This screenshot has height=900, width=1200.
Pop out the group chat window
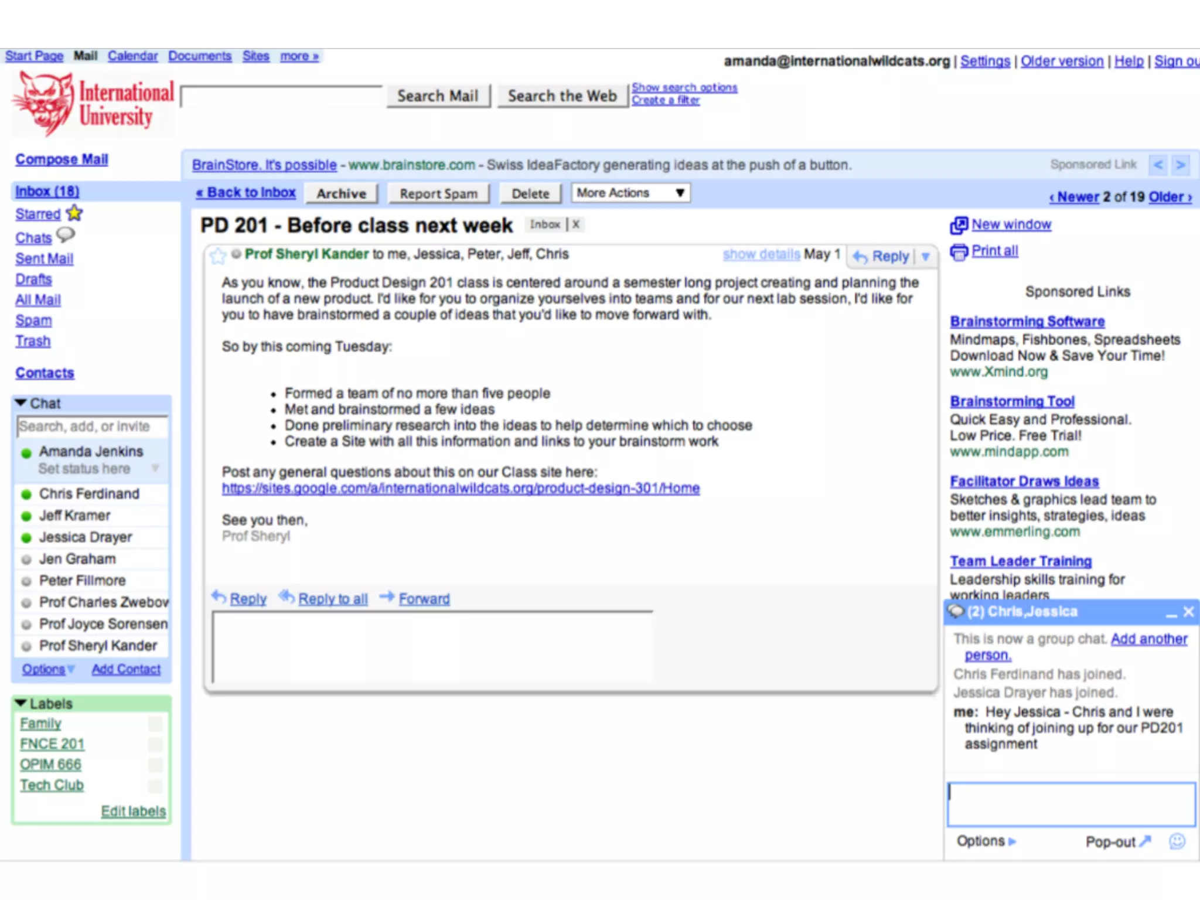pyautogui.click(x=1118, y=841)
